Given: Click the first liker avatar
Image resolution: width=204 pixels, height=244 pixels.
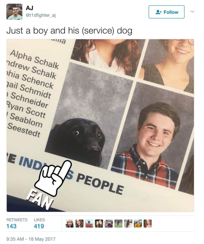Looking at the screenshot, I should (70, 224).
